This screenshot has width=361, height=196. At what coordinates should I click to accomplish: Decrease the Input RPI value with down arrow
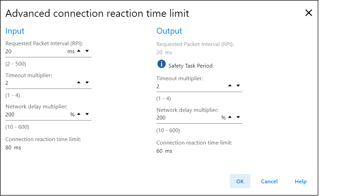87,51
